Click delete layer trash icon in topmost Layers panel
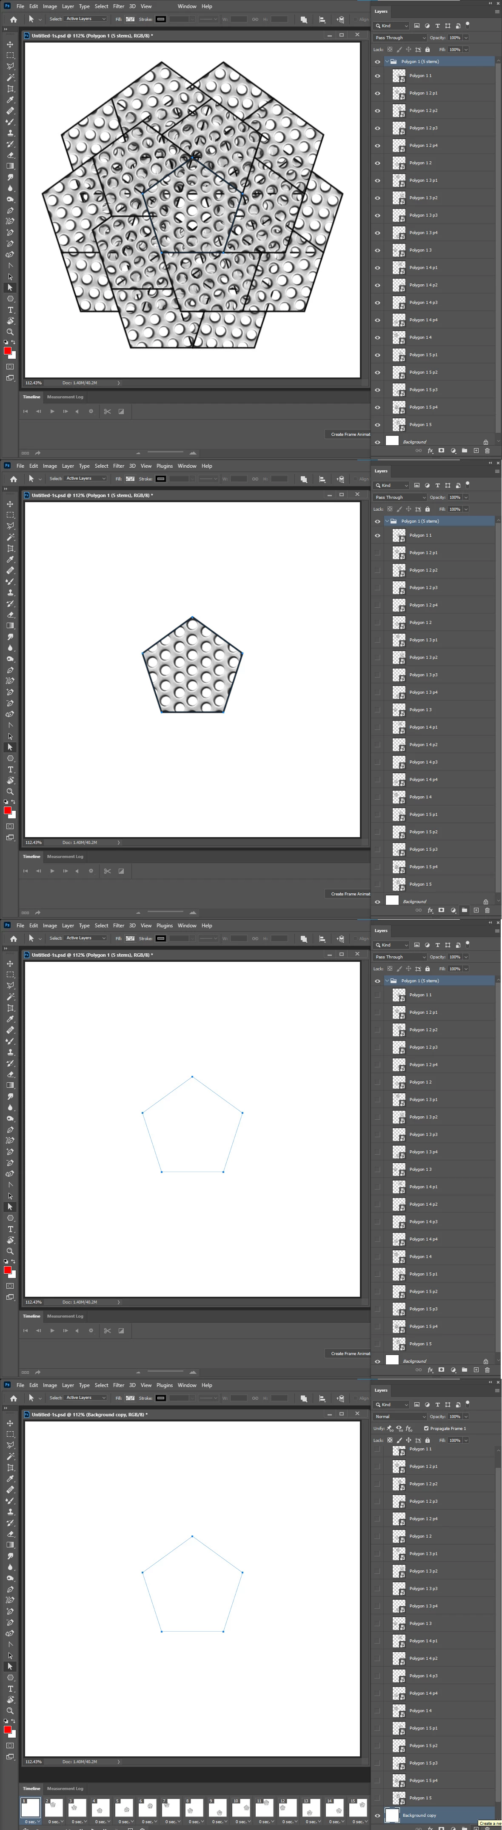Viewport: 502px width, 1830px height. click(487, 450)
